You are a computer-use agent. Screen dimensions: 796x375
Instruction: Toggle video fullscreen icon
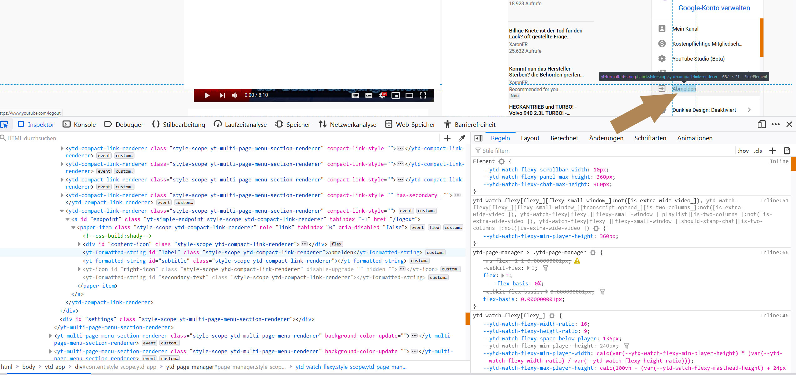coord(423,95)
